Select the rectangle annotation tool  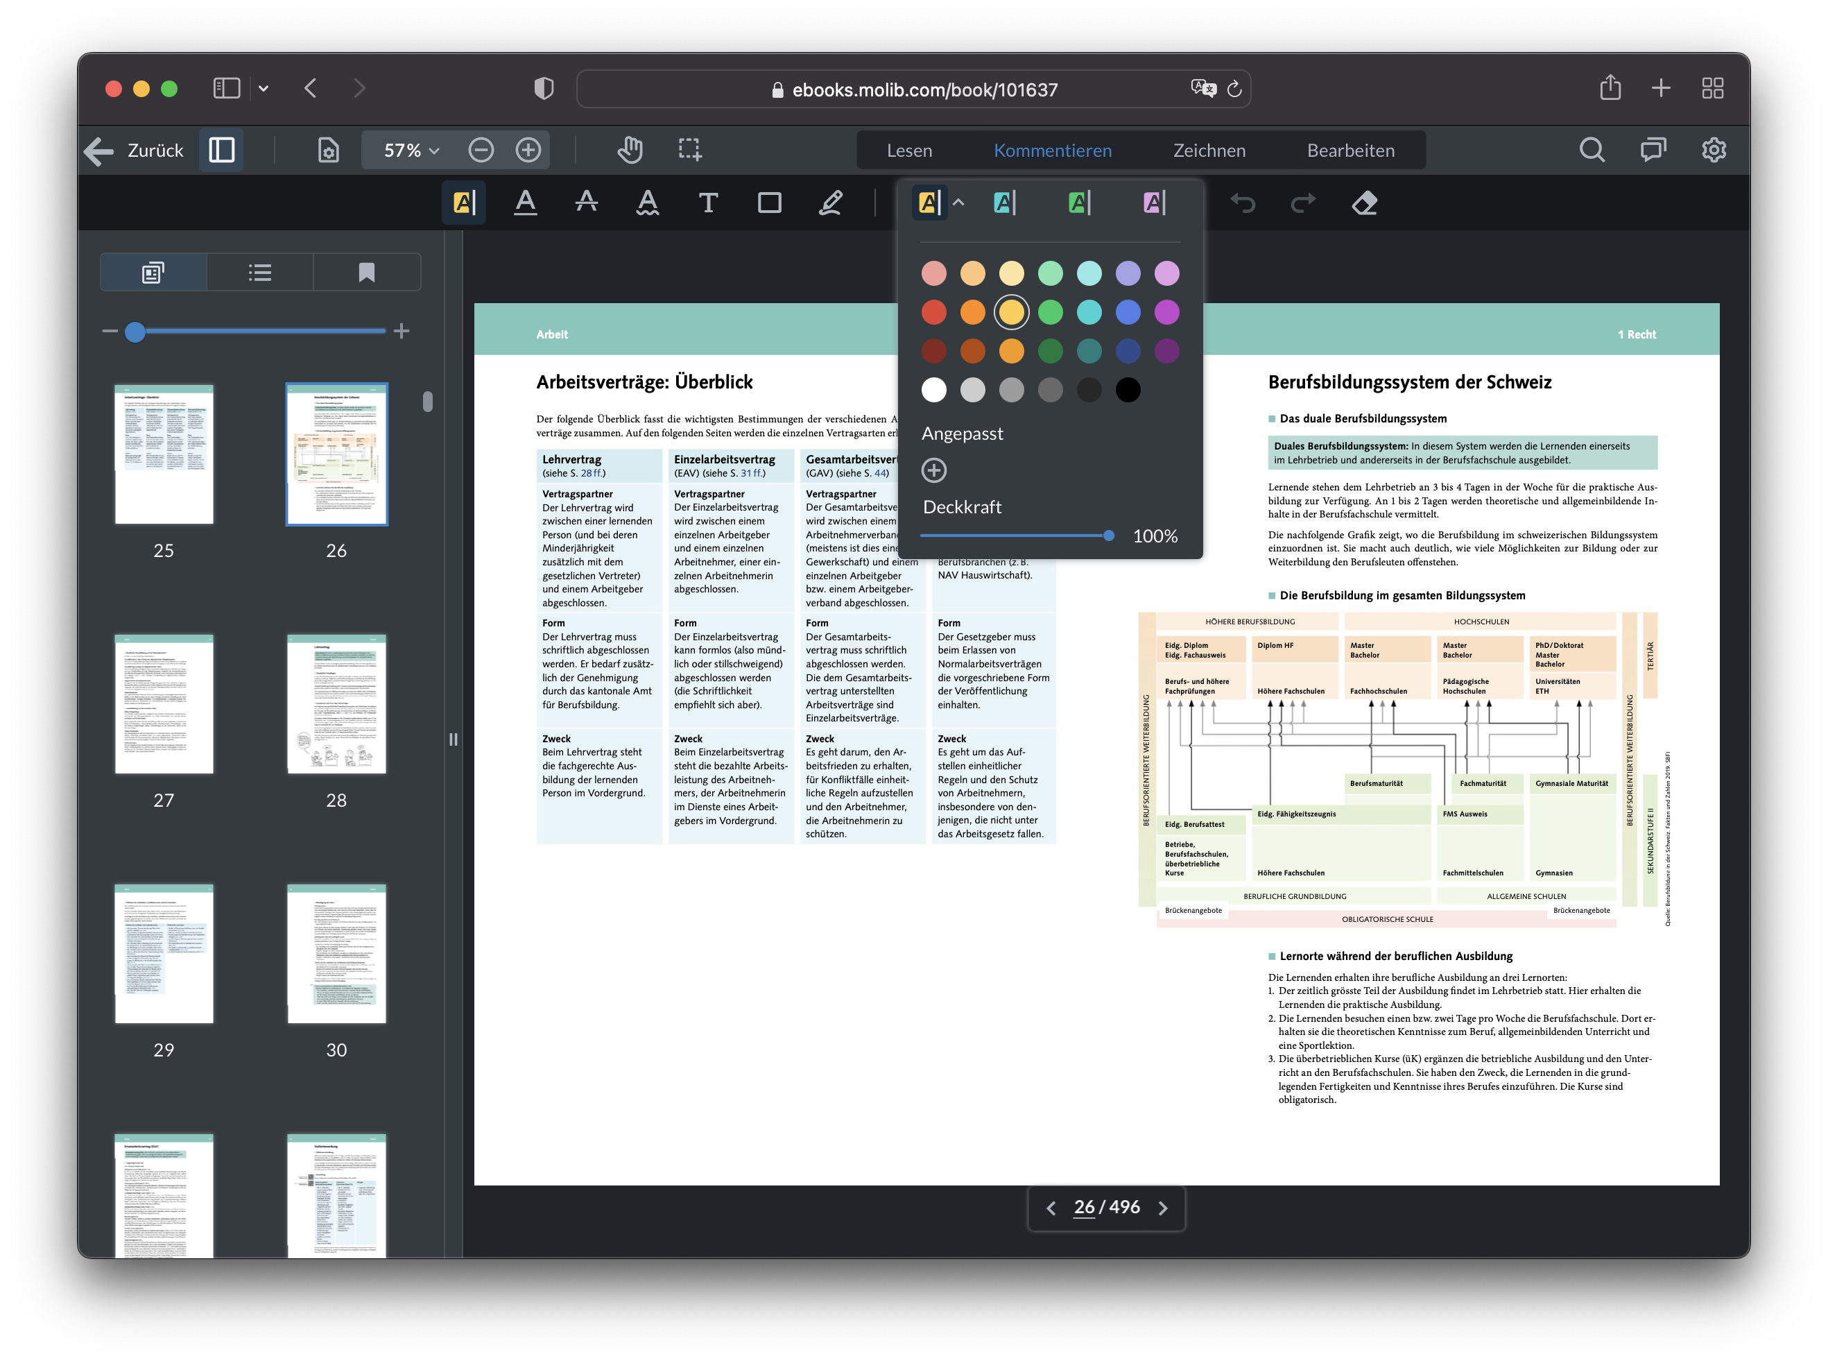pos(769,203)
